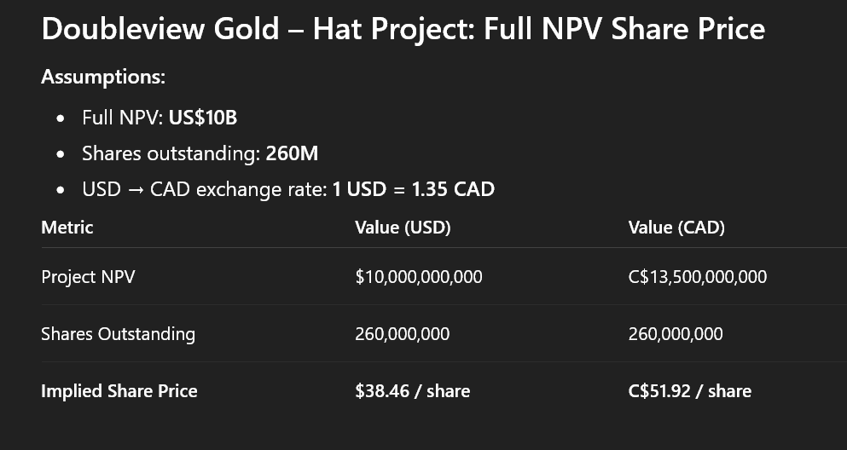Click the Full NPV bullet label
This screenshot has height=450, width=847.
coord(118,118)
